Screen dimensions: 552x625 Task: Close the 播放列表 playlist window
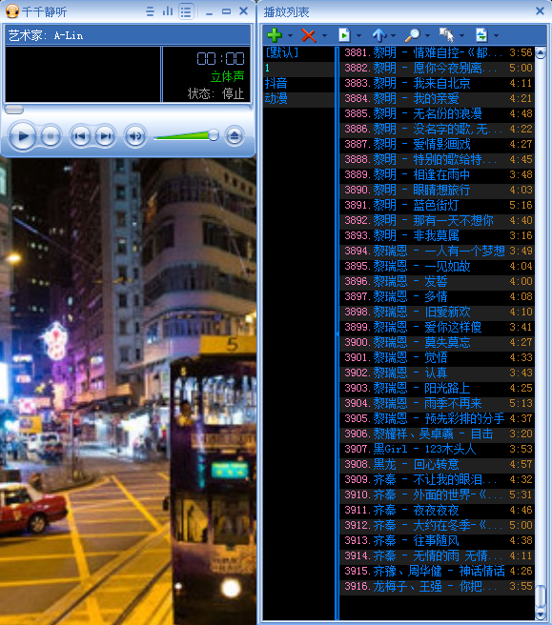click(540, 11)
